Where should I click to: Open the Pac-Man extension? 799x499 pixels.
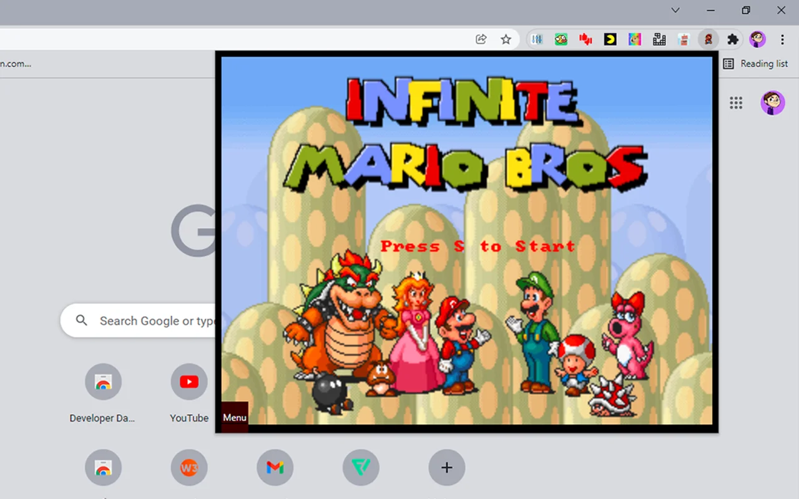click(610, 39)
